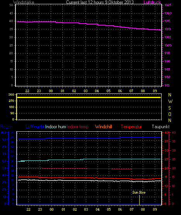
Task: Select the 1005 pressure axis value
Action: click(168, 37)
